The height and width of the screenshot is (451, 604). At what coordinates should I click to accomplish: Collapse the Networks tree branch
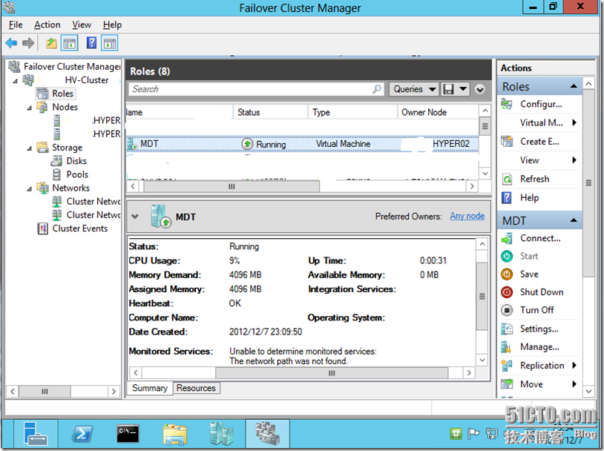tap(29, 188)
